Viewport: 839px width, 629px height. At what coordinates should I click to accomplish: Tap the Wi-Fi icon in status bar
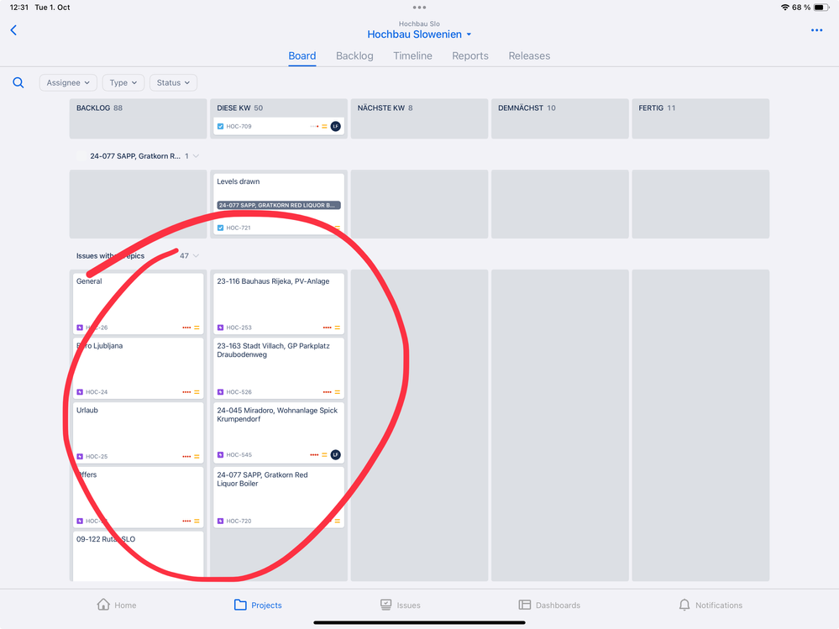pyautogui.click(x=785, y=8)
